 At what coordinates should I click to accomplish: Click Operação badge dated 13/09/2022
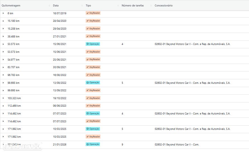coord(93,83)
